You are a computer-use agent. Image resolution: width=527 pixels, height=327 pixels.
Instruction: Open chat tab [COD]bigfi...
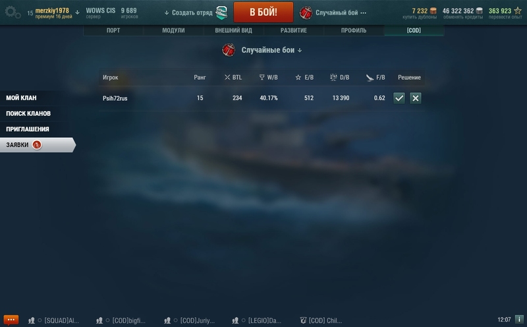click(121, 320)
